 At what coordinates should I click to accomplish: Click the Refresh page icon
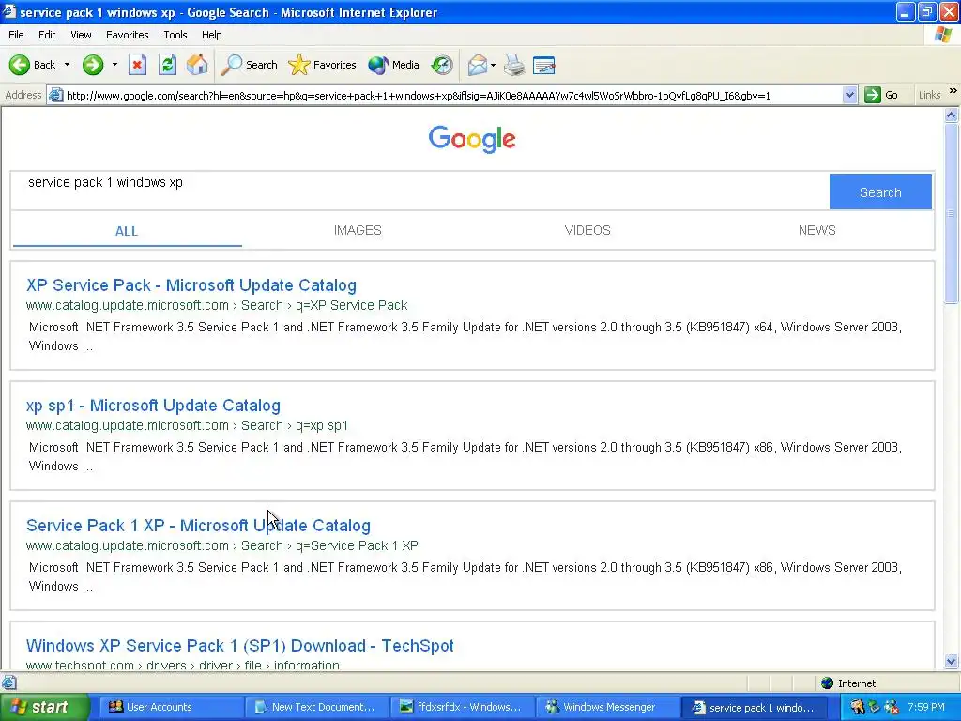167,65
